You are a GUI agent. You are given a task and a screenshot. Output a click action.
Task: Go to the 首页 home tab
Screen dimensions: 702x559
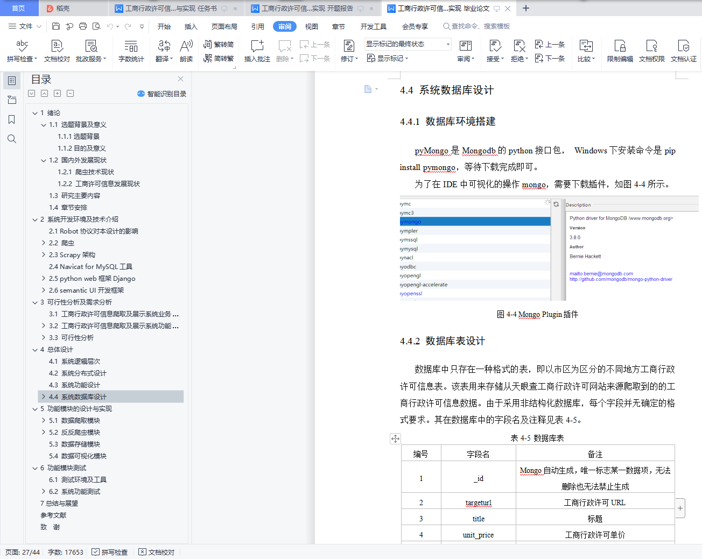[19, 9]
